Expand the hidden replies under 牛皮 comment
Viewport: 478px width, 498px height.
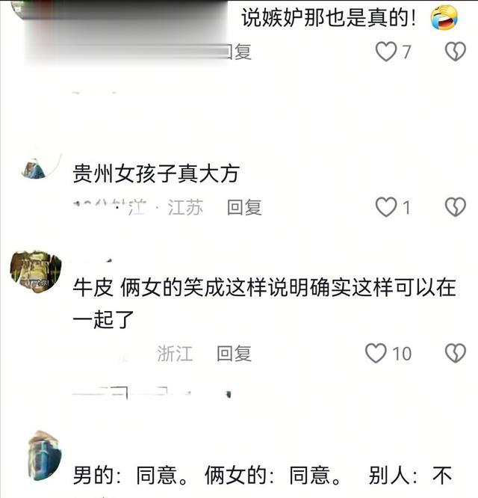[x=152, y=394]
